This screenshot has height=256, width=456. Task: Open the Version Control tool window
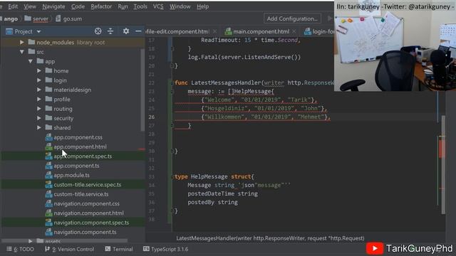[x=69, y=249]
